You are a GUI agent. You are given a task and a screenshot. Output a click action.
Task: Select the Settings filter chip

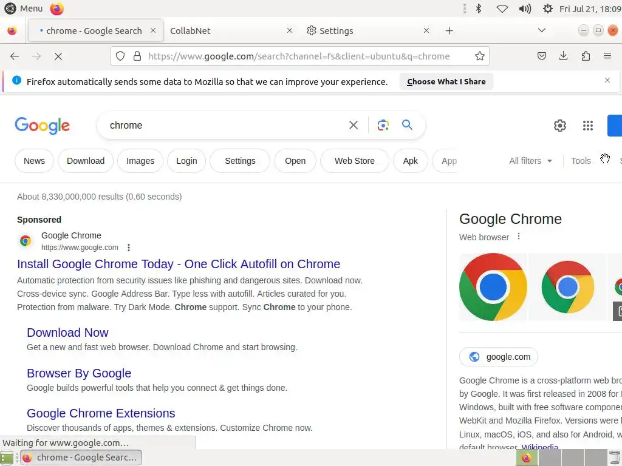pyautogui.click(x=240, y=161)
